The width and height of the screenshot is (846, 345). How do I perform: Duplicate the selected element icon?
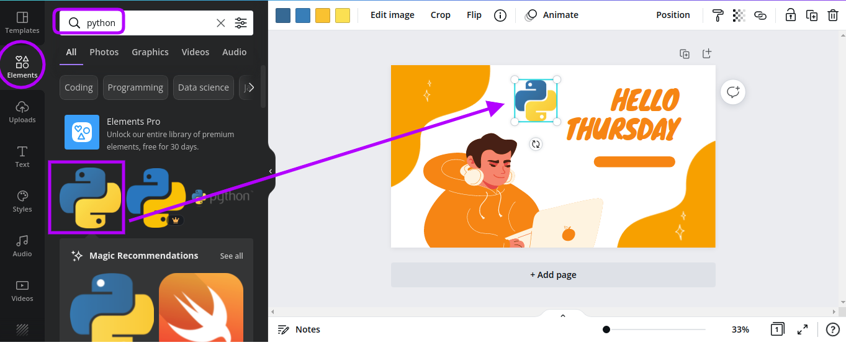tap(812, 16)
